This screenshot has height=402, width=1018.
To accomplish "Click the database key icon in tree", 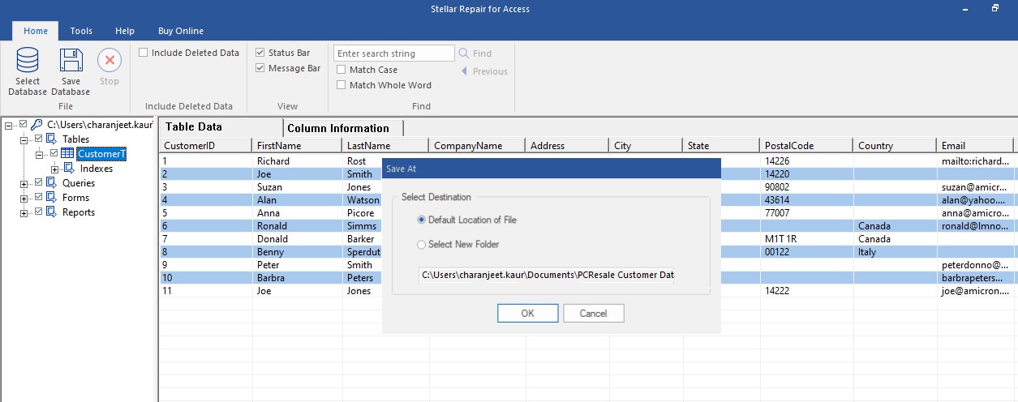I will (37, 125).
